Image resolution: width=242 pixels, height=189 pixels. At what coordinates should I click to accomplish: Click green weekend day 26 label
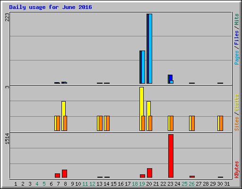point(191,184)
